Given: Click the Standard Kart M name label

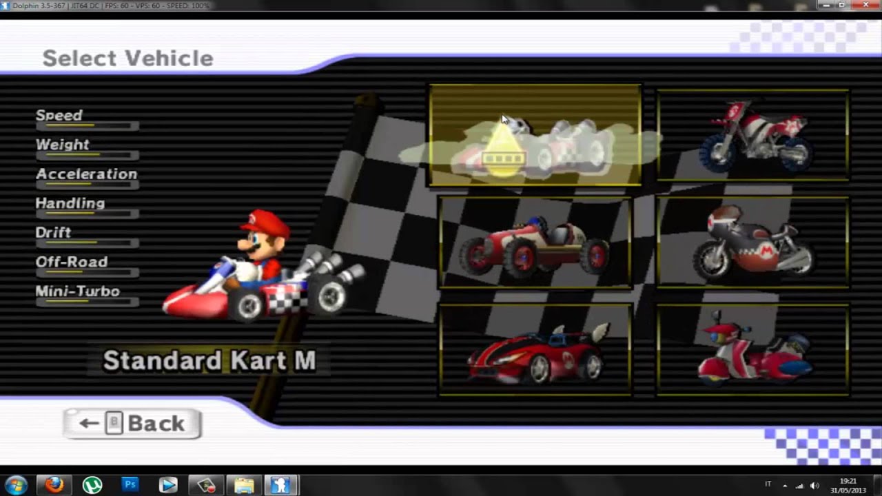Looking at the screenshot, I should 209,360.
